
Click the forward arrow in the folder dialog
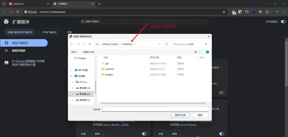pyautogui.click(x=78, y=44)
